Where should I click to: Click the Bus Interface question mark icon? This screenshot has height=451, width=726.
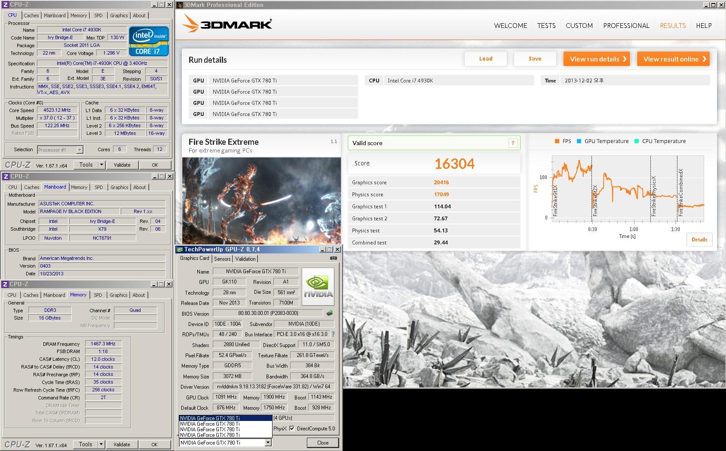333,334
